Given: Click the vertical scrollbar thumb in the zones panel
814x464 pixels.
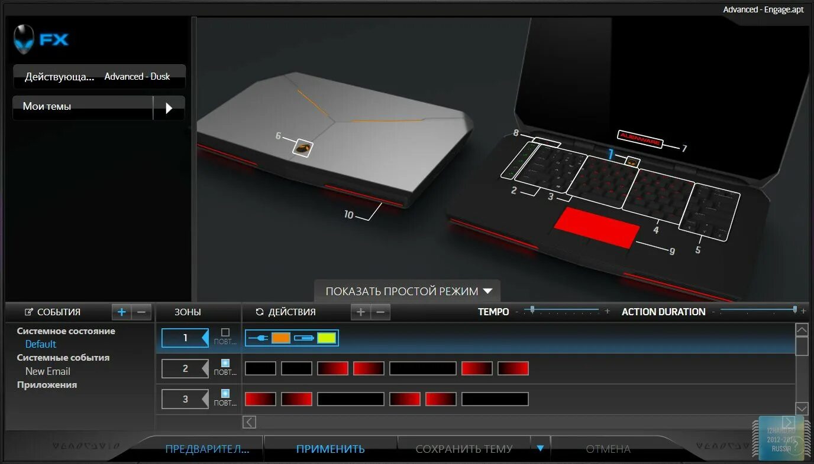Looking at the screenshot, I should (802, 346).
